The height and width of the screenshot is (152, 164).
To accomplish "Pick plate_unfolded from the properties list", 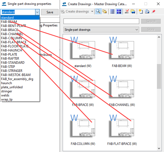I will point(12,87).
